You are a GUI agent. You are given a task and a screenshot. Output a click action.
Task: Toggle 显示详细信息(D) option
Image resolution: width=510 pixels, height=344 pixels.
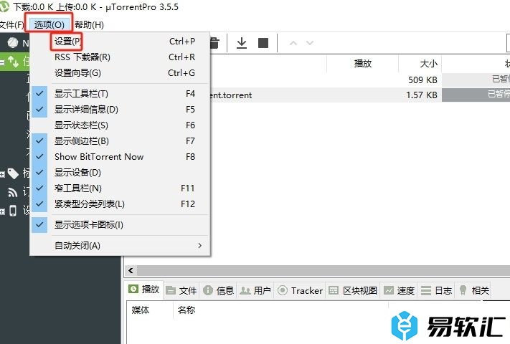120,109
